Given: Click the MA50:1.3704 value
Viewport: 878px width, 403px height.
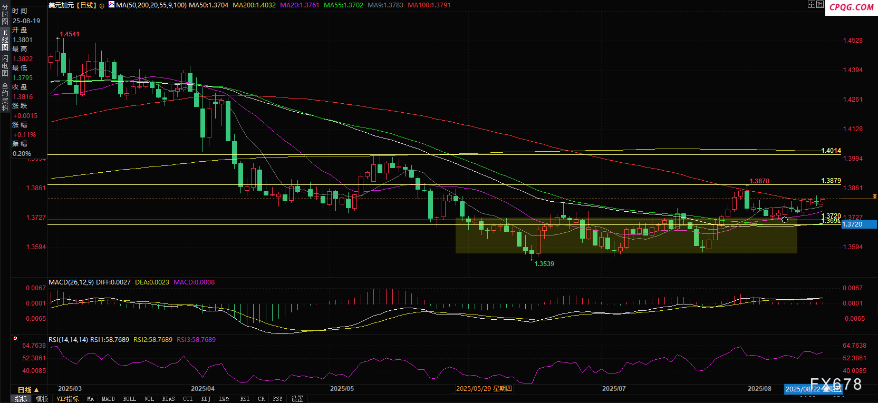Looking at the screenshot, I should tap(208, 5).
